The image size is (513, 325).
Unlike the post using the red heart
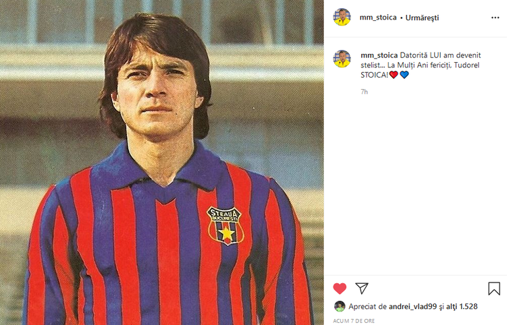(340, 289)
